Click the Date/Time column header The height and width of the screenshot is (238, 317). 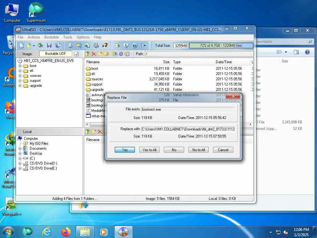tap(224, 62)
